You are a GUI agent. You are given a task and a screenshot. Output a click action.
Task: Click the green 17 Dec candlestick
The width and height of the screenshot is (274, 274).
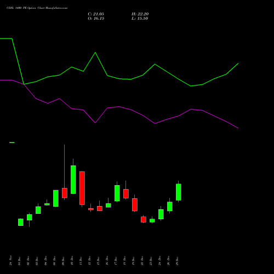(x=117, y=193)
